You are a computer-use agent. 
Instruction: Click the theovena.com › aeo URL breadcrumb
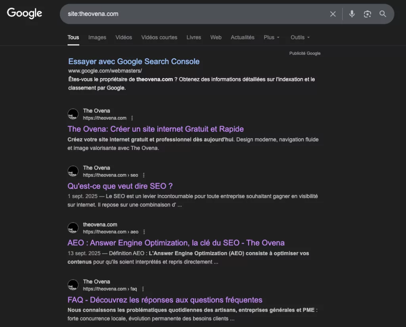[111, 232]
